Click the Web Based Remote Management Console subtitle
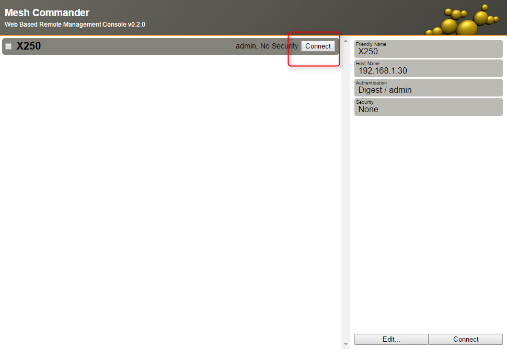 (75, 25)
